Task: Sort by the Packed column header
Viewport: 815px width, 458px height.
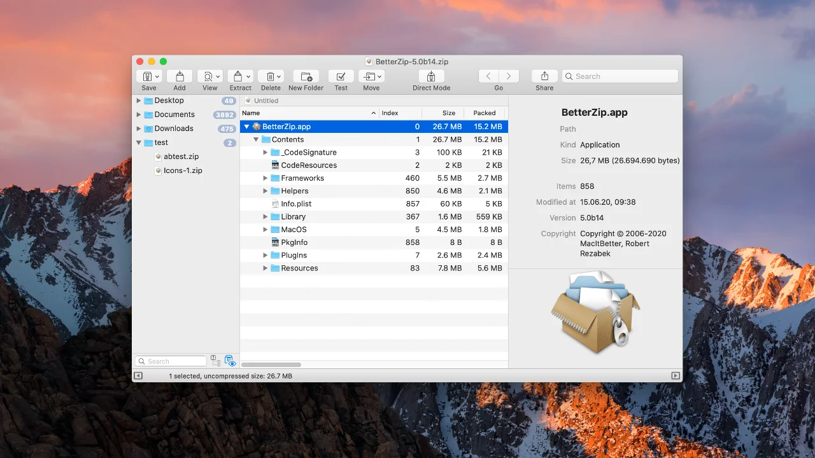Action: coord(486,113)
